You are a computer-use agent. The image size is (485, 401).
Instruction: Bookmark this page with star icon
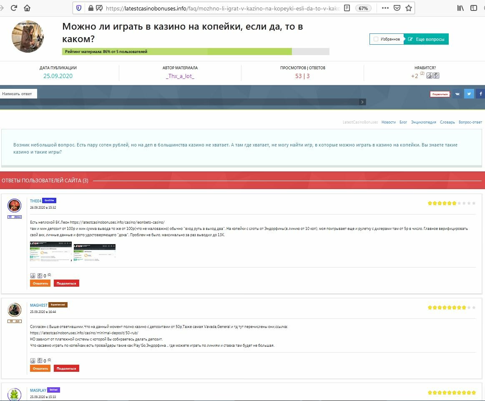pyautogui.click(x=409, y=8)
